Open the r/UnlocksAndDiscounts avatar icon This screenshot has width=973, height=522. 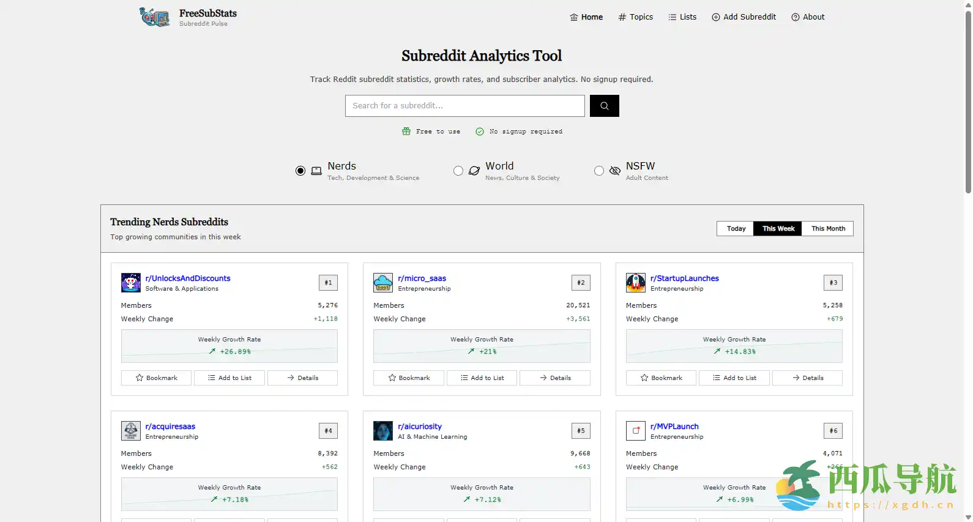(131, 283)
